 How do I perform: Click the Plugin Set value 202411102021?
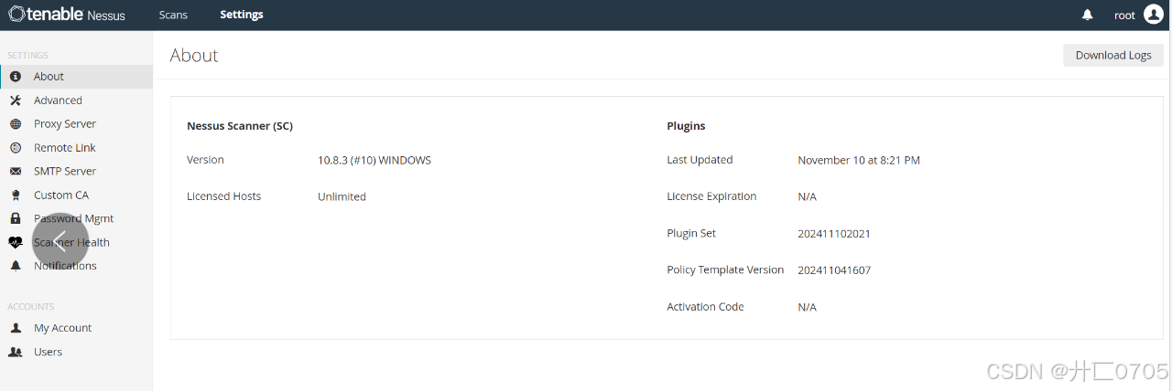pyautogui.click(x=834, y=234)
